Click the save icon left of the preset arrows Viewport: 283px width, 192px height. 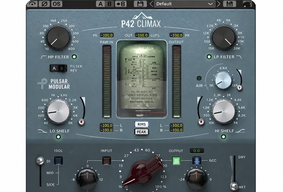click(140, 4)
